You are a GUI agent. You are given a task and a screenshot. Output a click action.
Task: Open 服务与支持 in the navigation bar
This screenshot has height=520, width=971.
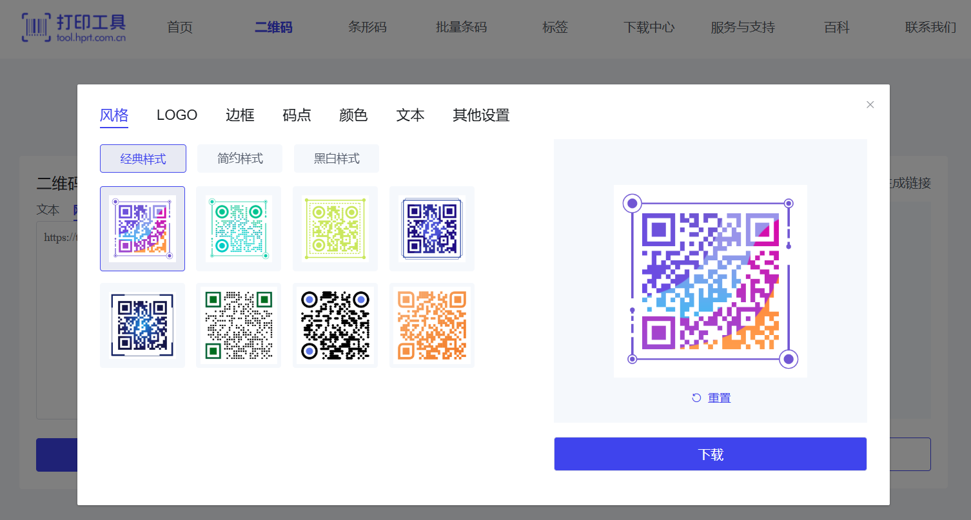tap(743, 27)
